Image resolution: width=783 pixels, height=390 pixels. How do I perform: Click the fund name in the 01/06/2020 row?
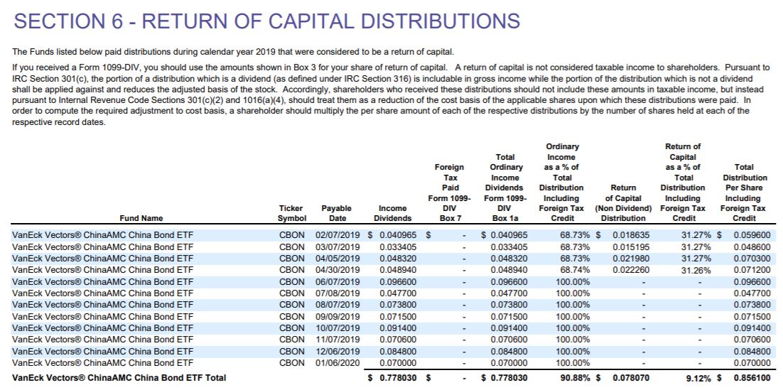(102, 362)
